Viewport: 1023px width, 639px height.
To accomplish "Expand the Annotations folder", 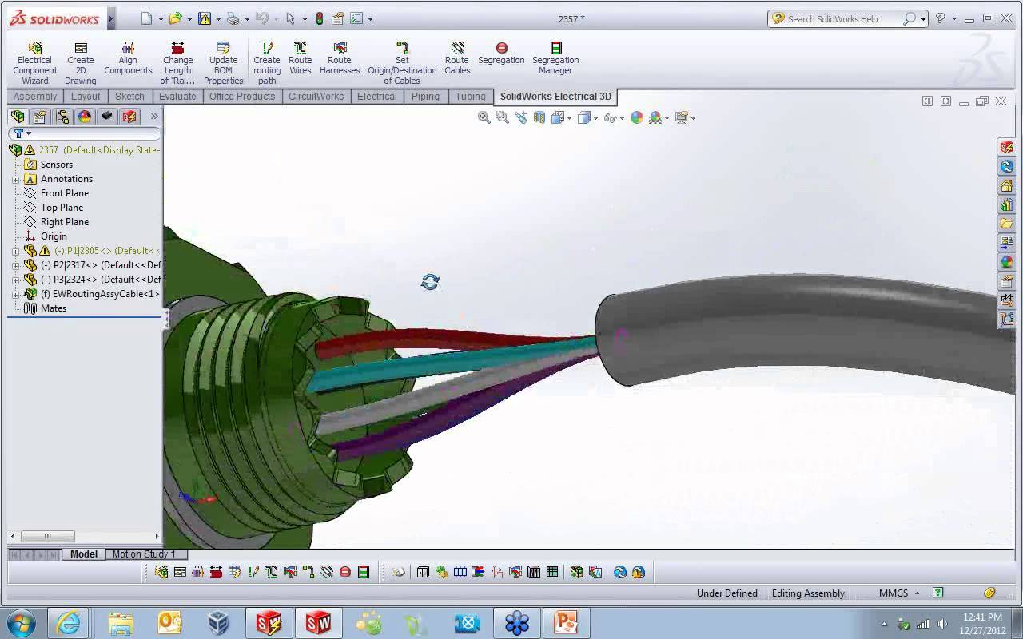I will (15, 178).
